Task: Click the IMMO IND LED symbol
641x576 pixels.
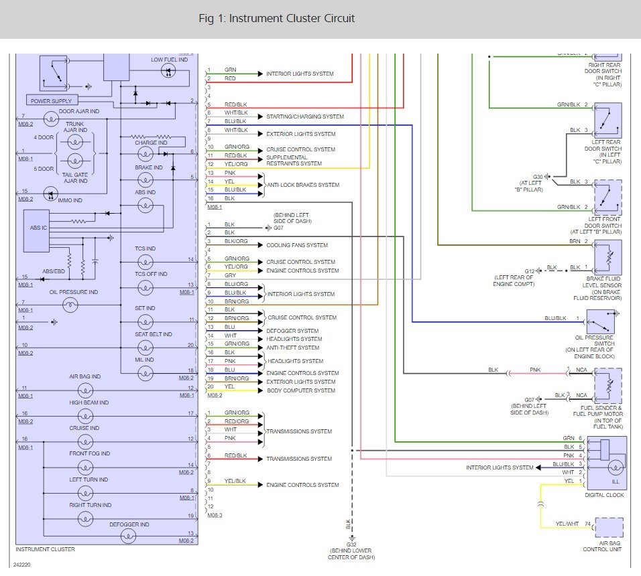Action: 51,194
